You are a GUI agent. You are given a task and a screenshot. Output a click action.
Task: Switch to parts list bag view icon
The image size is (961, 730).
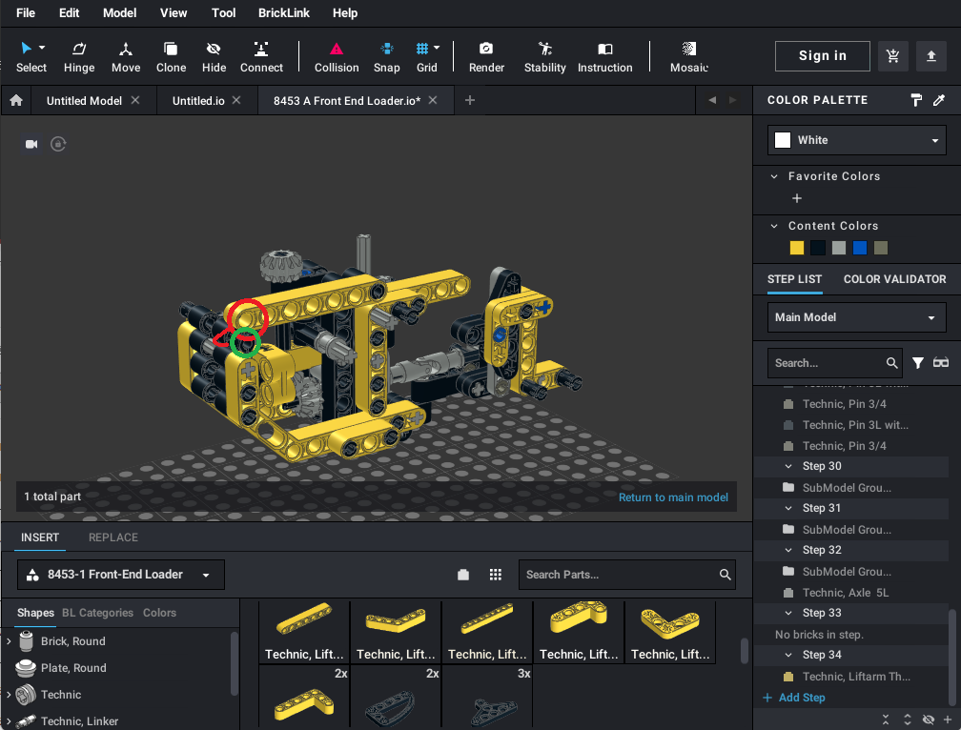tap(463, 575)
